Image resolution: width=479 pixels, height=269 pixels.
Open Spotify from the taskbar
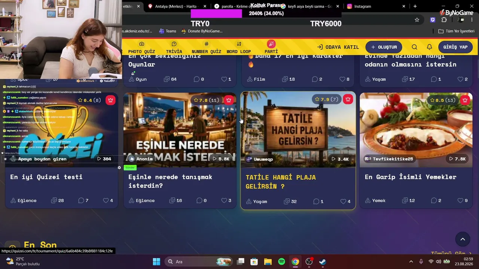(x=281, y=262)
